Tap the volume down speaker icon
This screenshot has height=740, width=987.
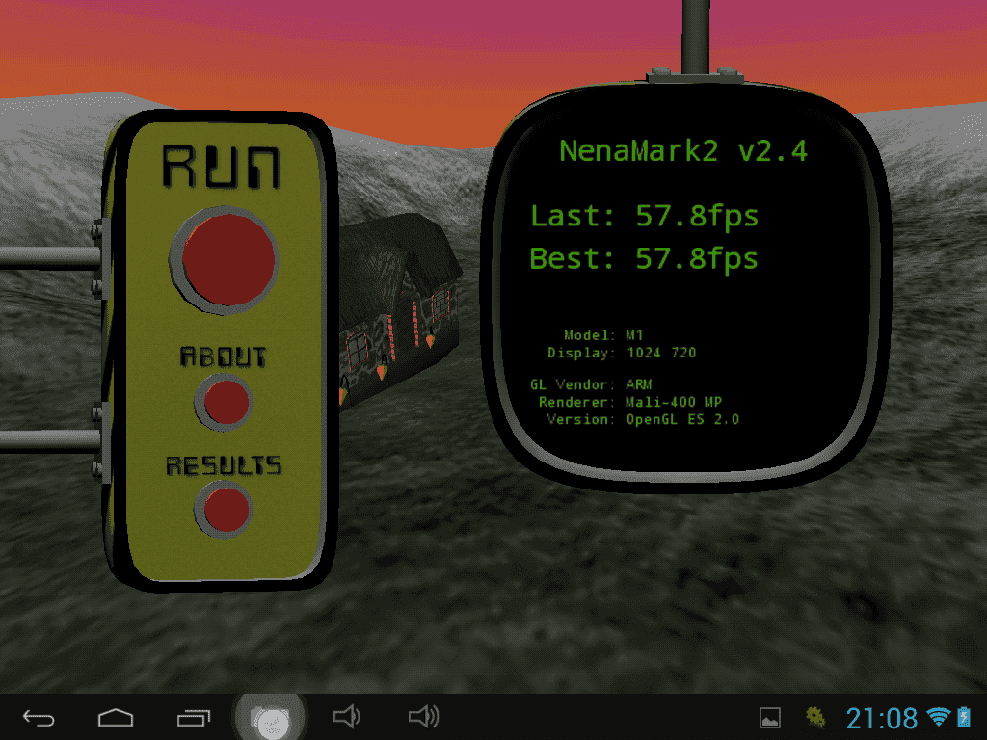(346, 717)
